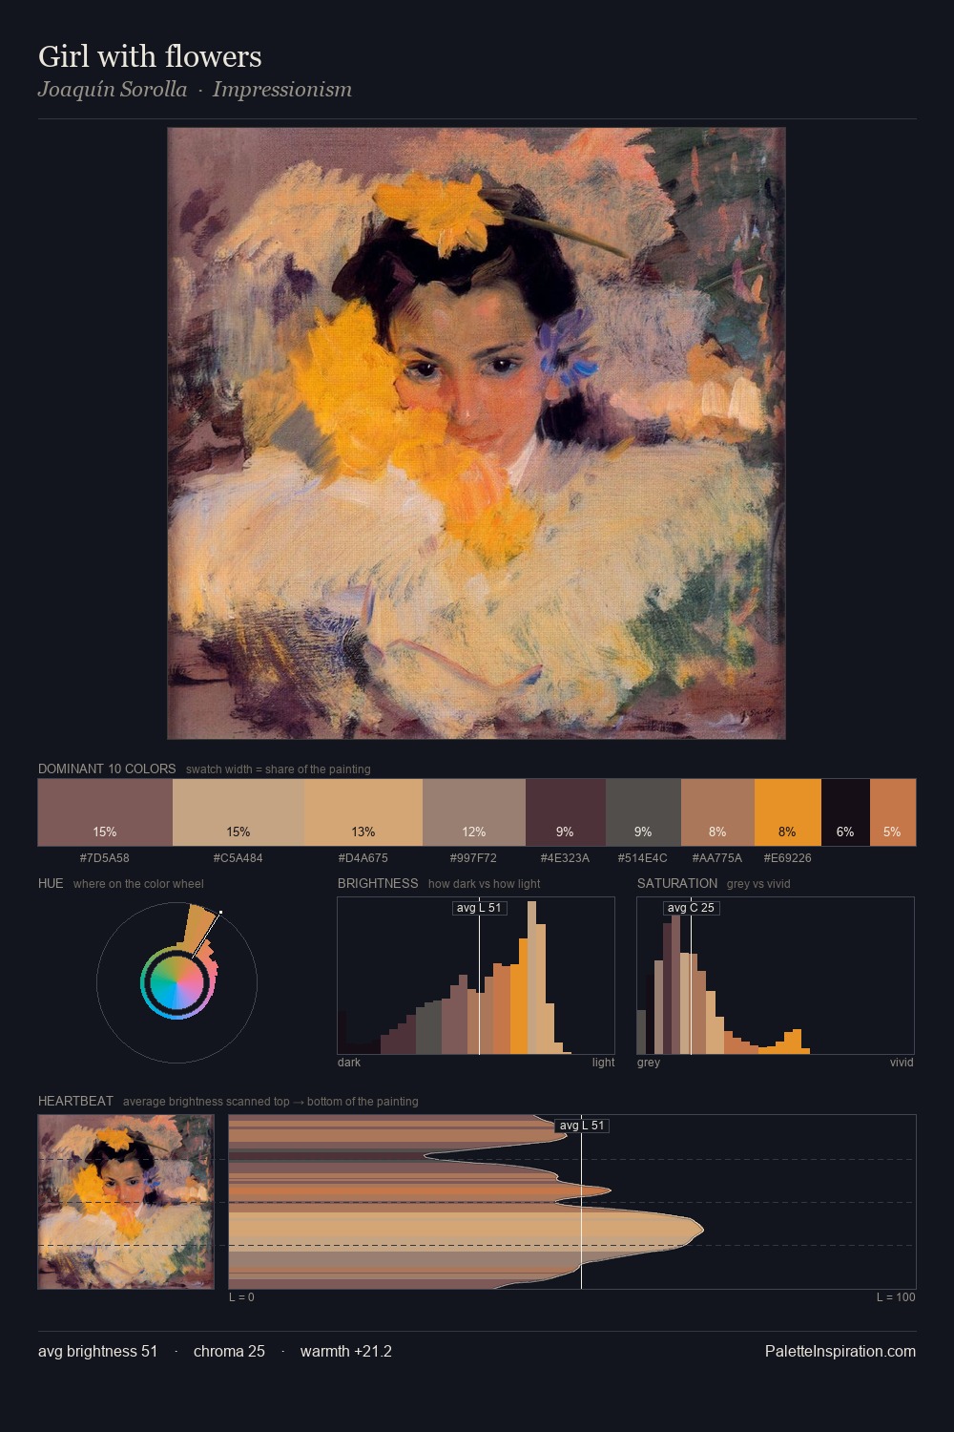
Task: Click hex code text '#AA775A'
Action: pyautogui.click(x=717, y=857)
